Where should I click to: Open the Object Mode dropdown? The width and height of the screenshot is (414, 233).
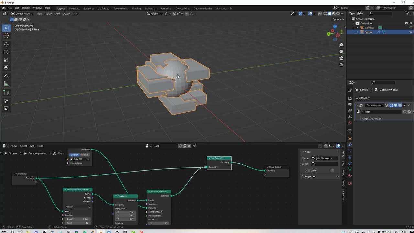click(22, 14)
